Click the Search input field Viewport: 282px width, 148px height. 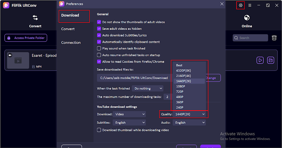pyautogui.click(x=250, y=38)
